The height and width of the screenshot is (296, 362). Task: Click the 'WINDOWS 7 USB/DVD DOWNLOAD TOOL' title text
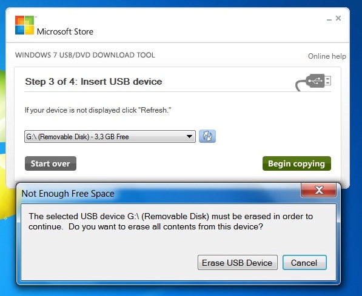click(x=85, y=55)
